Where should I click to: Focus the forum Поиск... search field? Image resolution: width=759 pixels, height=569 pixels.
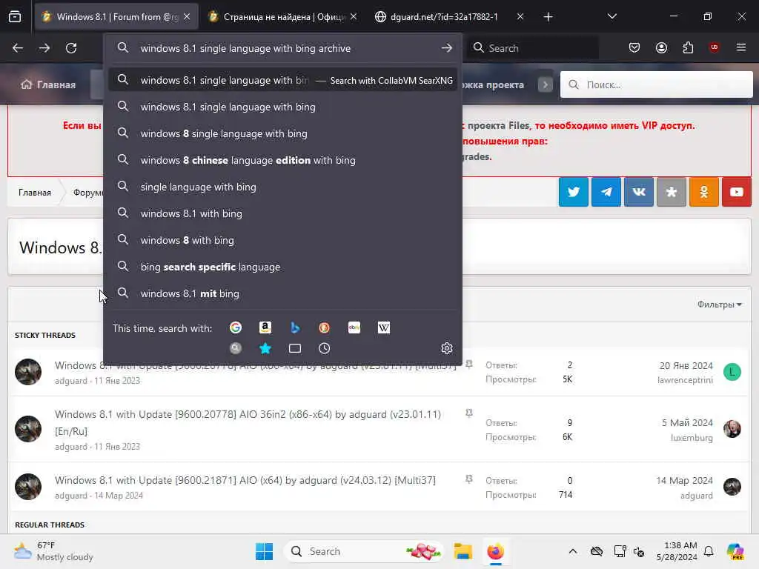pos(657,84)
